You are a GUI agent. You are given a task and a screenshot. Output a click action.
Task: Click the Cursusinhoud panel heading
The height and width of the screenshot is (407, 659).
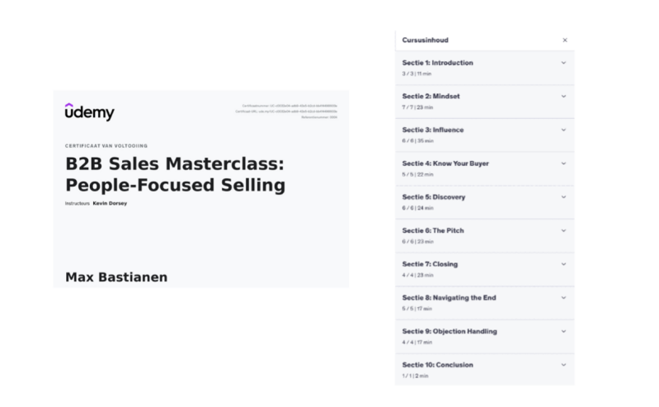[426, 40]
